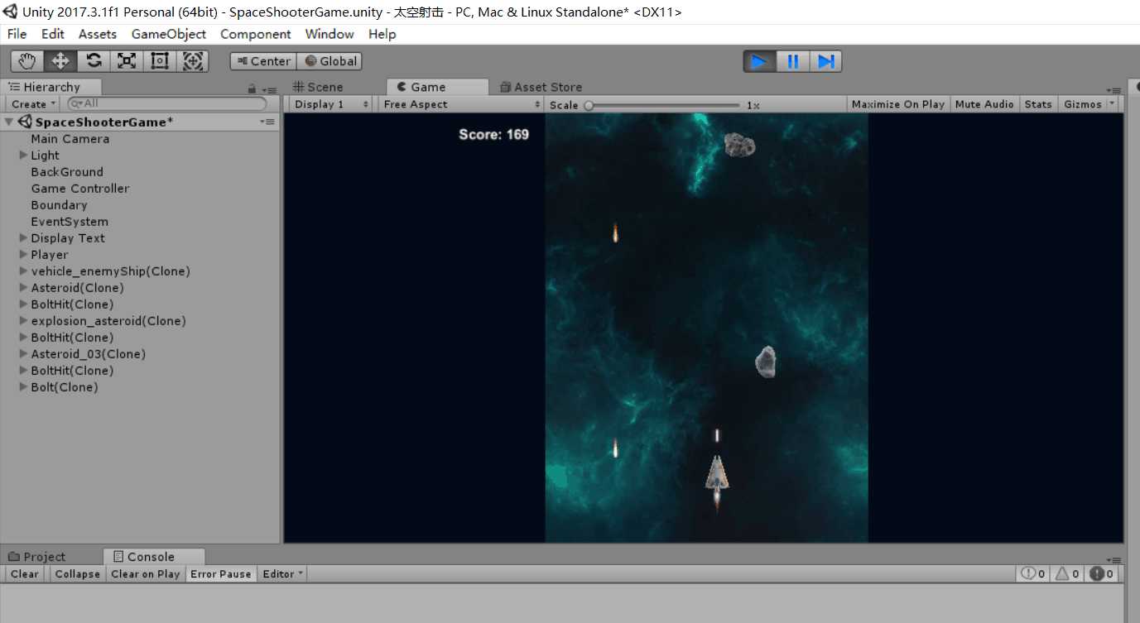The width and height of the screenshot is (1140, 623).
Task: Open the Free Aspect dropdown
Action: 461,104
